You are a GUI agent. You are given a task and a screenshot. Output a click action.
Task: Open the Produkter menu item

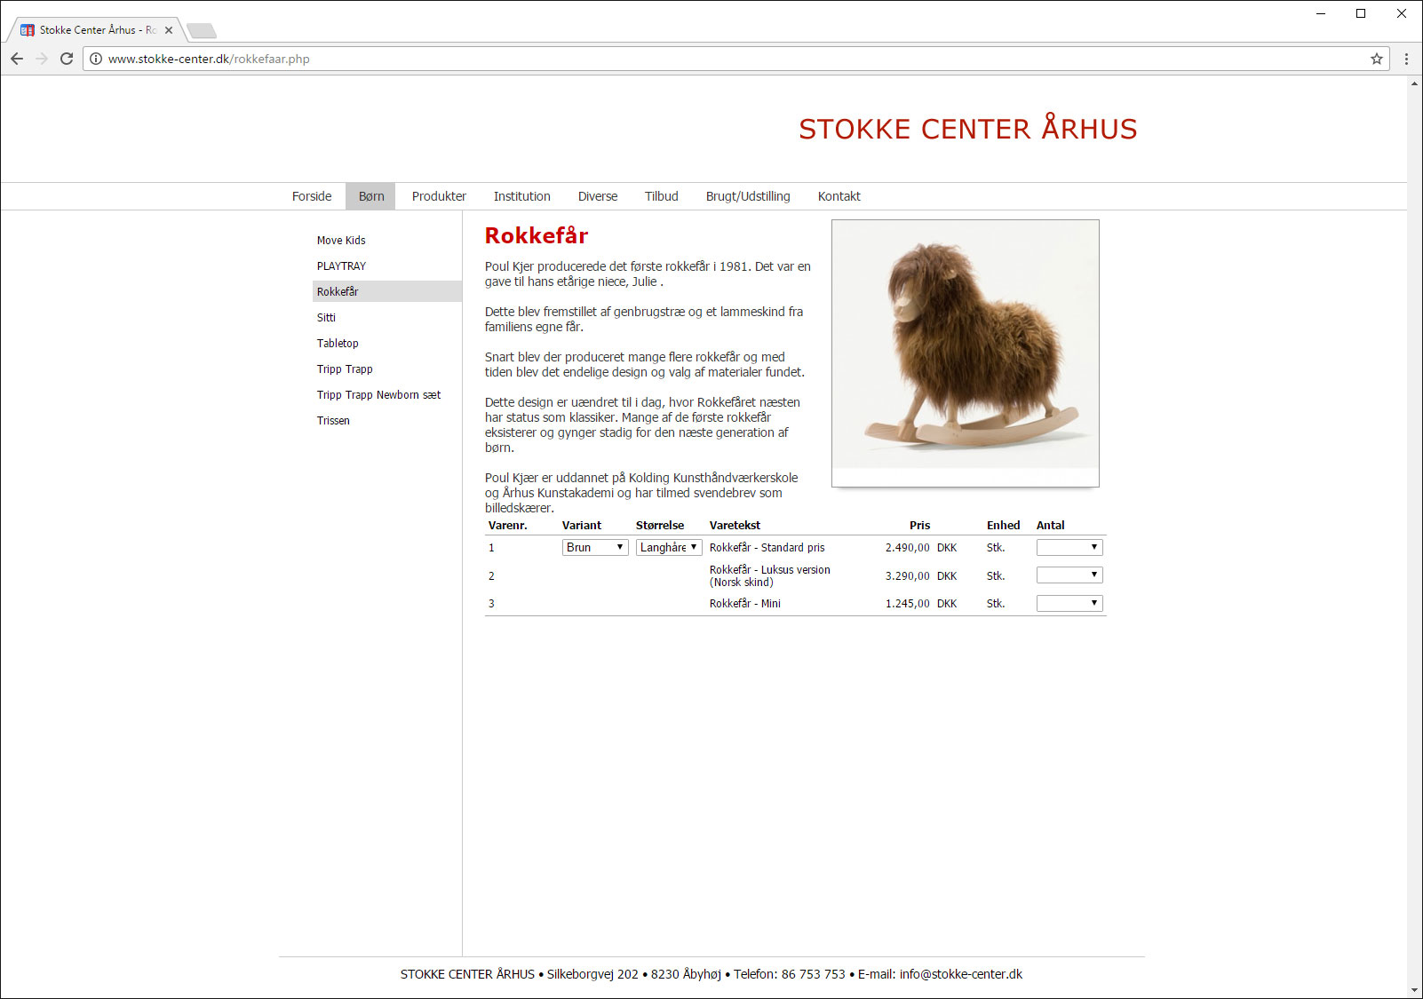439,196
